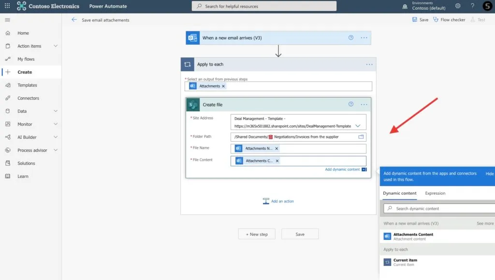Open the app launcher waffle icon
Viewport: 495px width, 280px height.
point(7,6)
